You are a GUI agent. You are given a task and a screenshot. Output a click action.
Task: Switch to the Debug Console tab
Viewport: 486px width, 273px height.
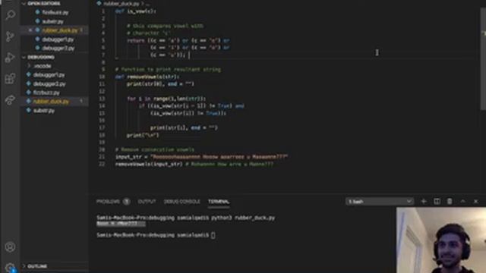click(x=182, y=202)
